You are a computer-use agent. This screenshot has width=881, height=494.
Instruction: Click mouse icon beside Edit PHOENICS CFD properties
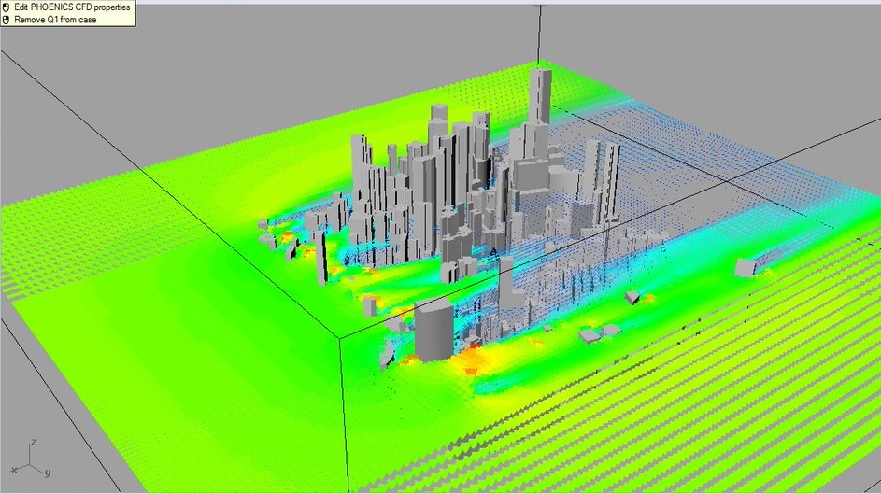pyautogui.click(x=6, y=7)
